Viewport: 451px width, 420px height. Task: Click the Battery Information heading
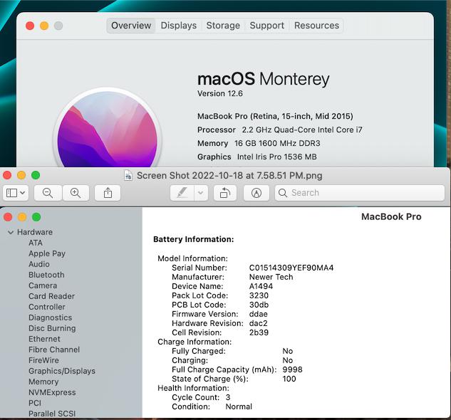point(194,239)
